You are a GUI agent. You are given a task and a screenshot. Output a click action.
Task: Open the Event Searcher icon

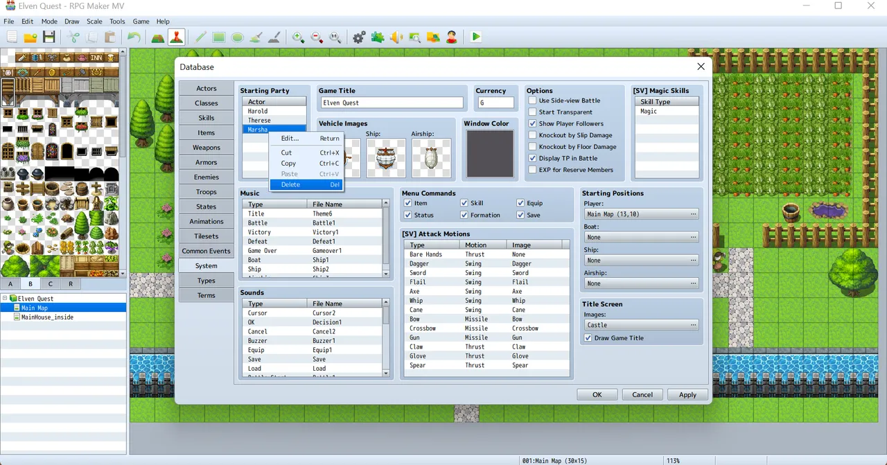(x=414, y=37)
